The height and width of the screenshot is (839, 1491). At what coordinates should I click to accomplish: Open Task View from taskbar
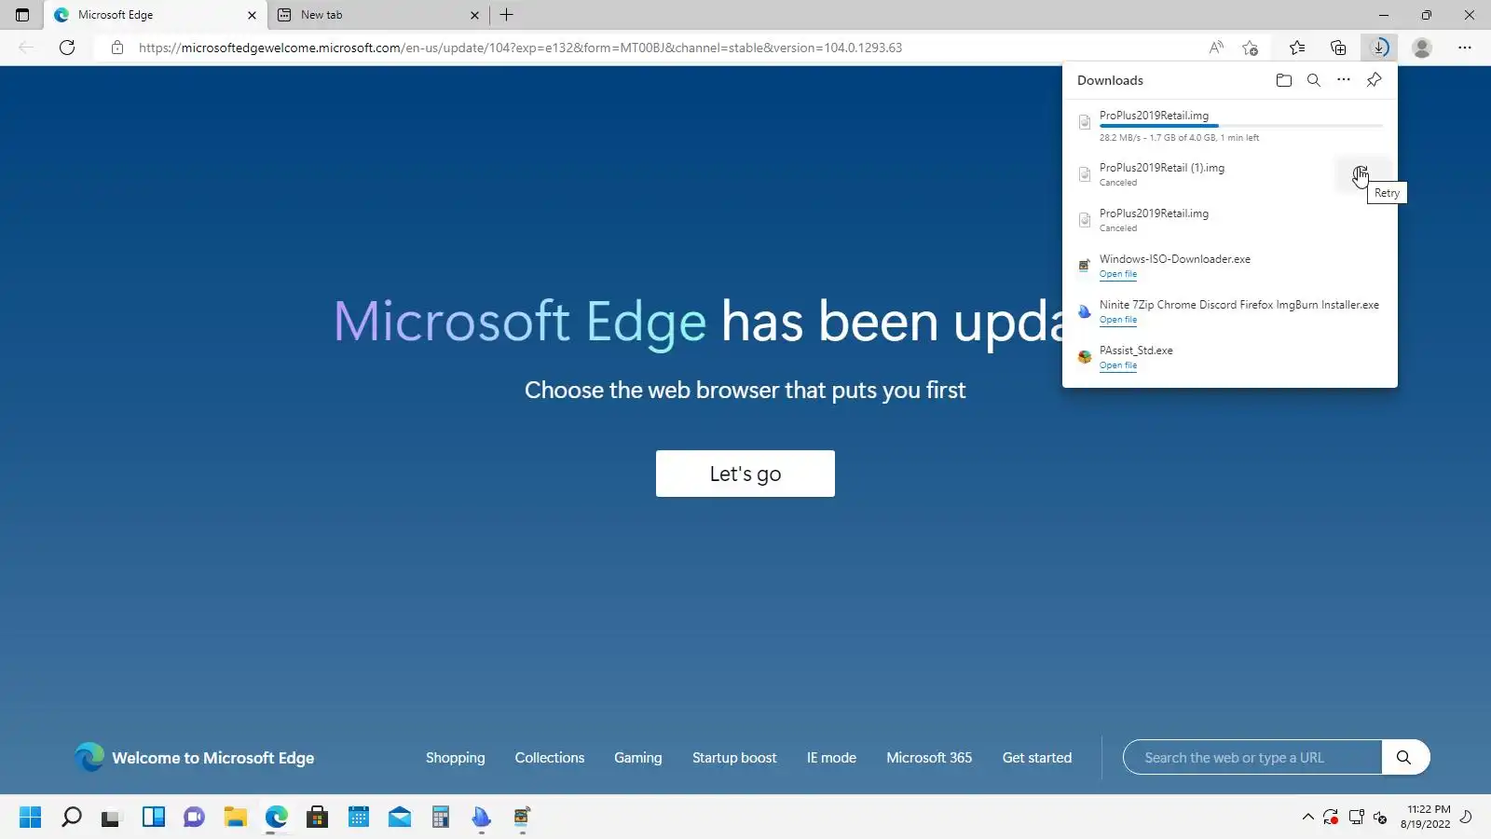pos(112,818)
